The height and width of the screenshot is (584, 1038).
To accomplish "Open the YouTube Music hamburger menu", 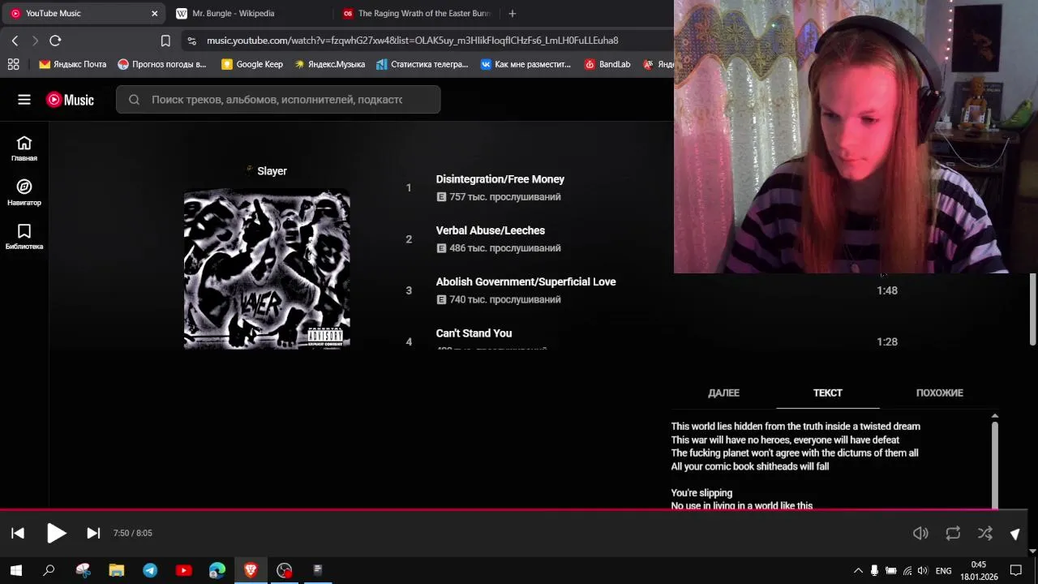I will click(x=24, y=100).
